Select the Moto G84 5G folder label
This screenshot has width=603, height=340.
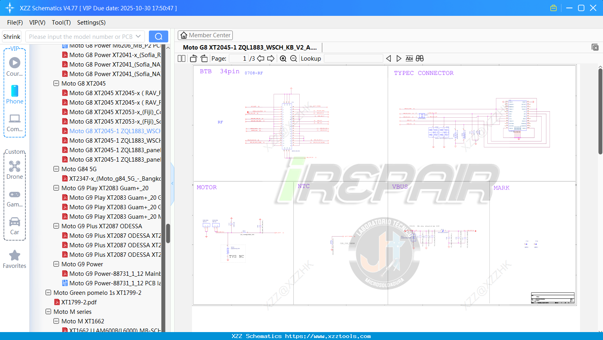pyautogui.click(x=79, y=169)
